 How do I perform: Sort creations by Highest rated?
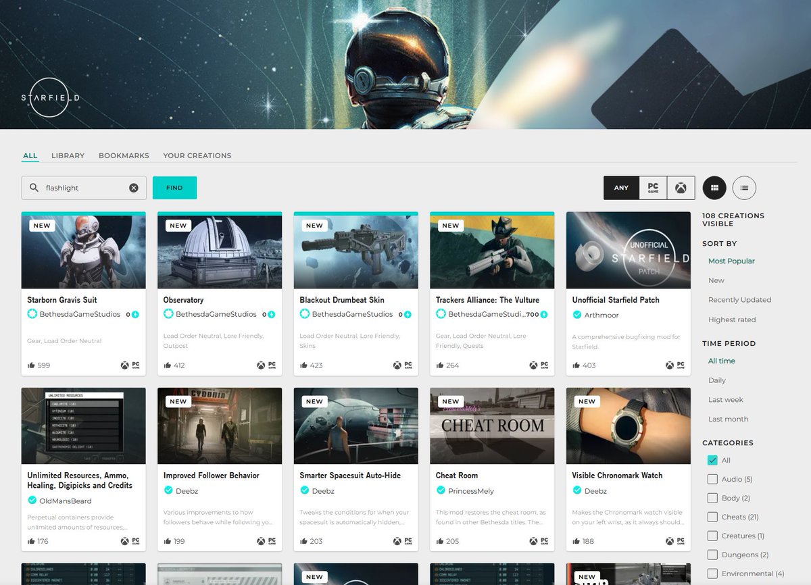pyautogui.click(x=731, y=319)
